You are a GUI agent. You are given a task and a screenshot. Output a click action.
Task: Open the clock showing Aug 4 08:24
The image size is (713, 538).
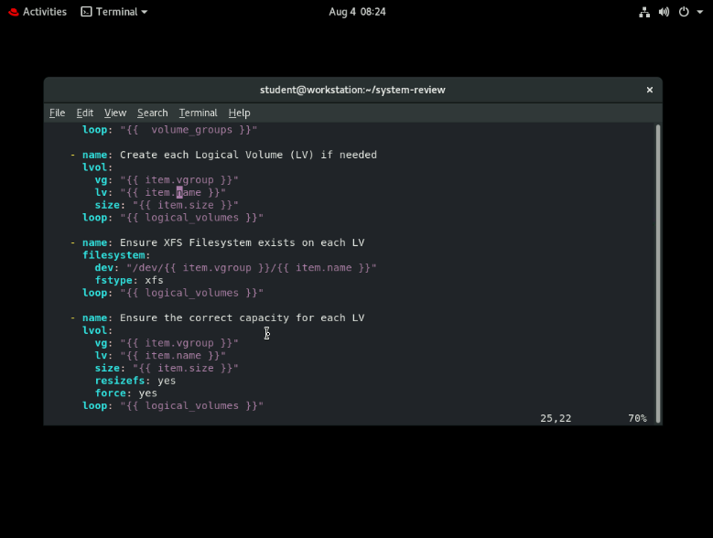pos(357,12)
